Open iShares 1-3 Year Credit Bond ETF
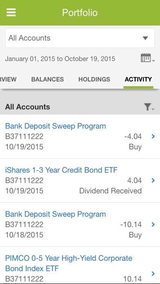160x284 pixels. tap(61, 170)
